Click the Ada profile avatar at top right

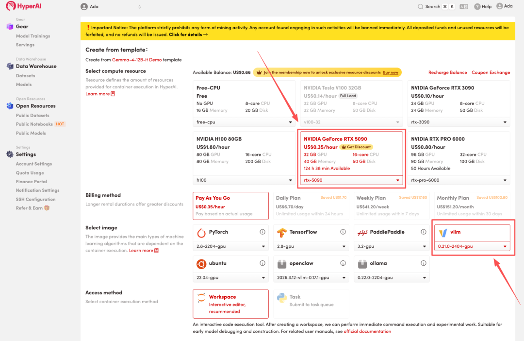[x=500, y=6]
